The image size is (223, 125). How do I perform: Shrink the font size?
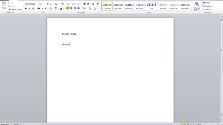click(51, 4)
